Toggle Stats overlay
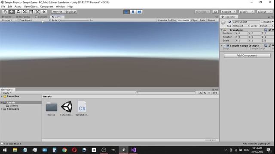The width and height of the screenshot is (275, 154). [x=202, y=20]
